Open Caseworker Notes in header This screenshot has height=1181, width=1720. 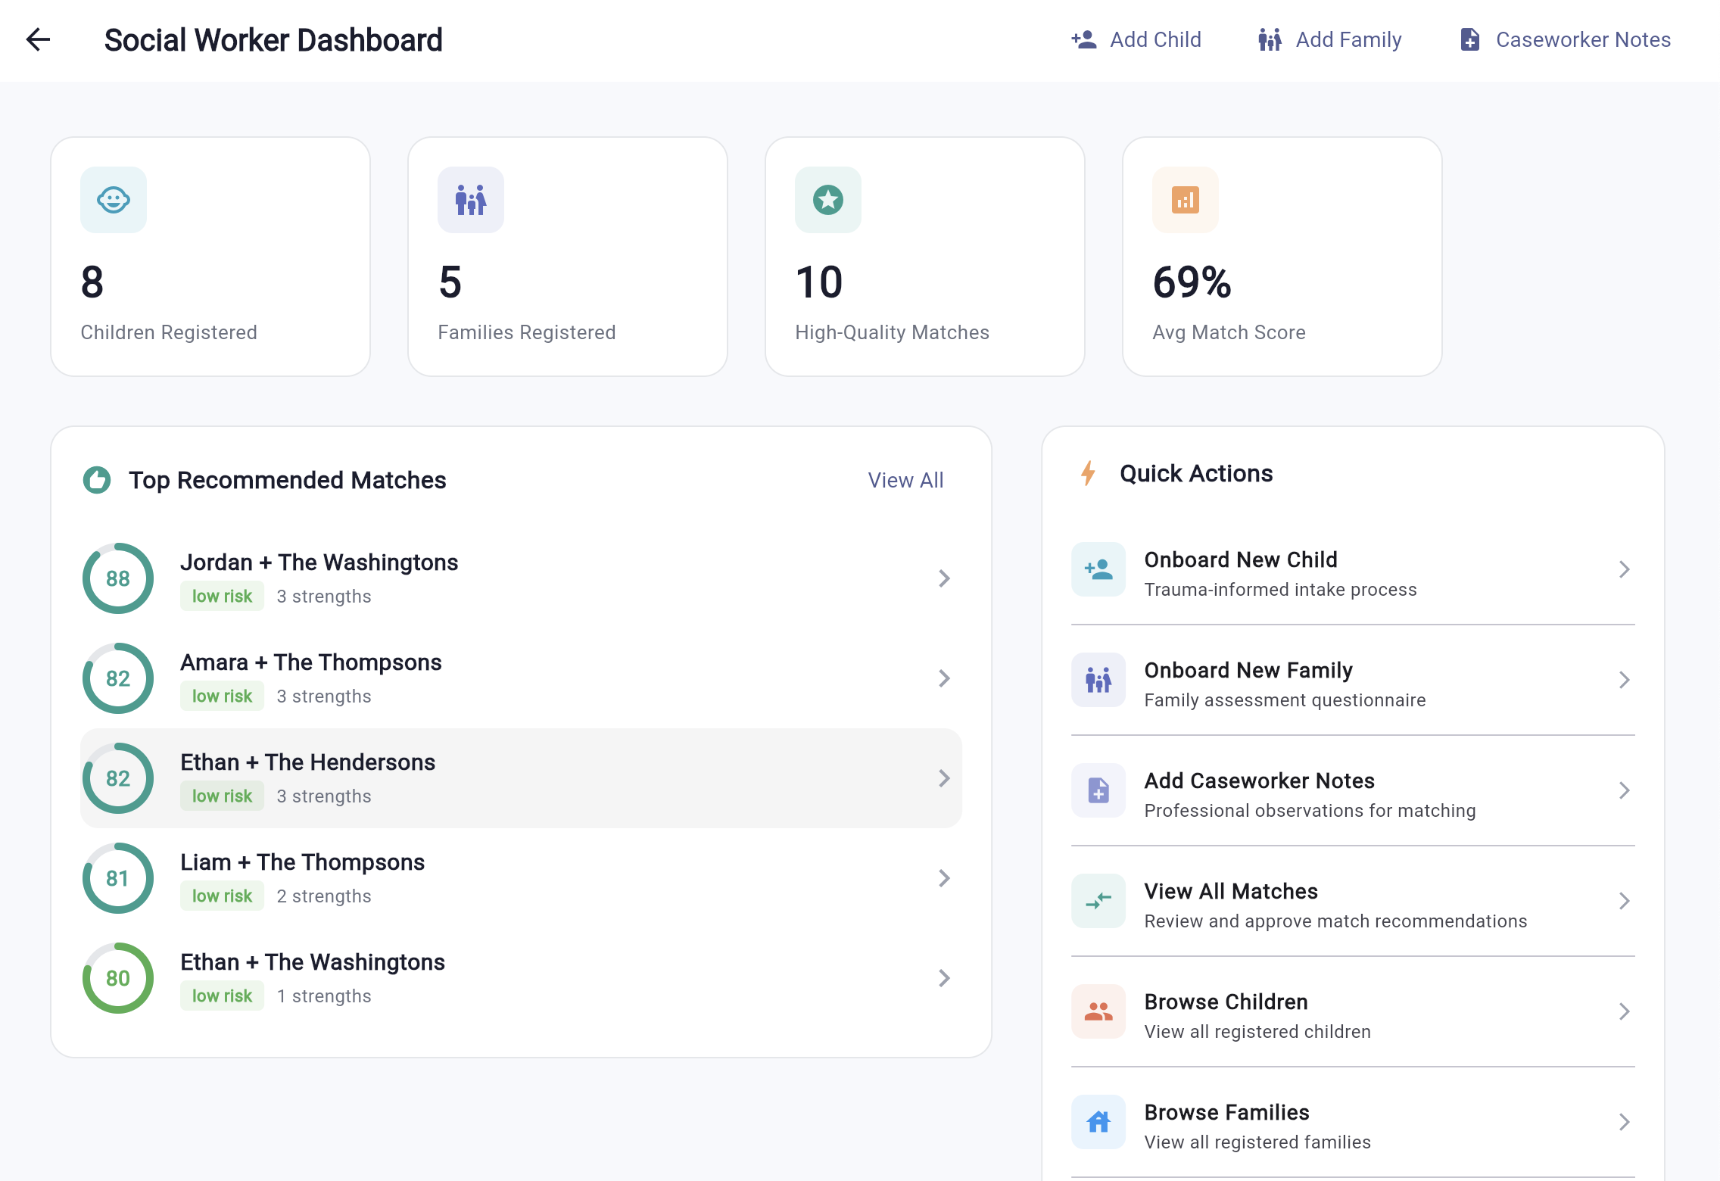point(1565,39)
